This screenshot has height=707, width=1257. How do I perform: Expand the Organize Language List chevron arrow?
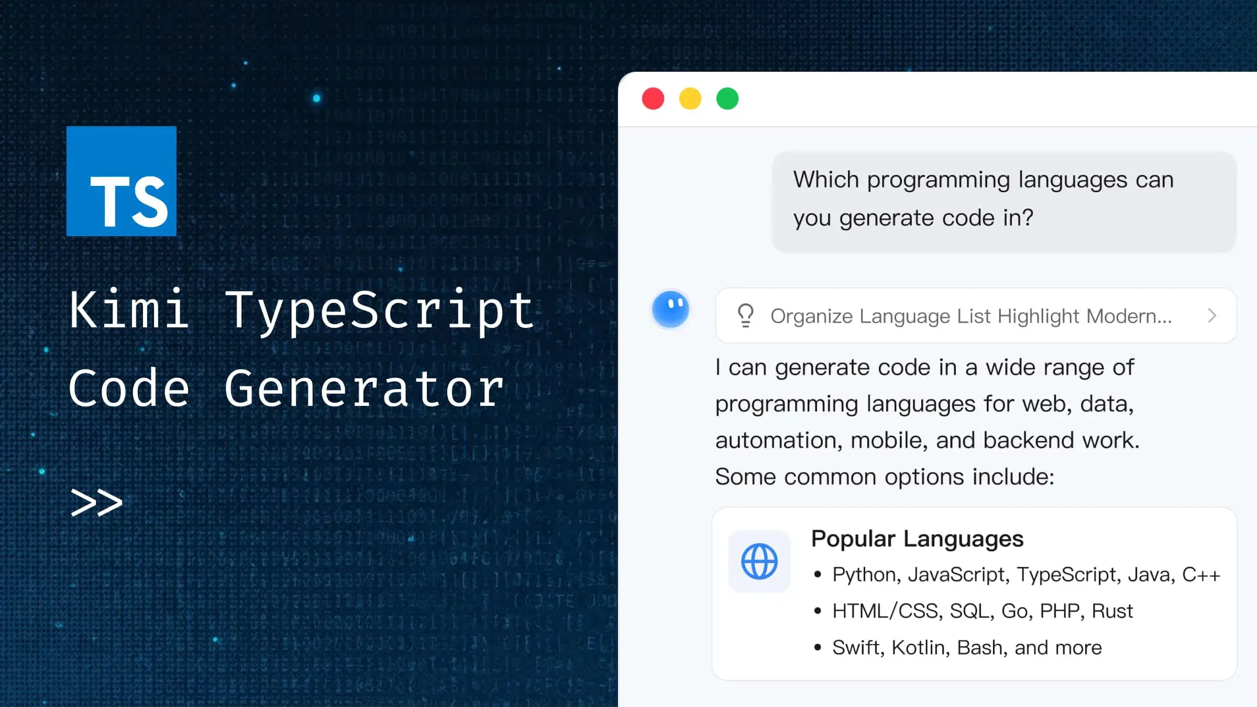[1212, 316]
